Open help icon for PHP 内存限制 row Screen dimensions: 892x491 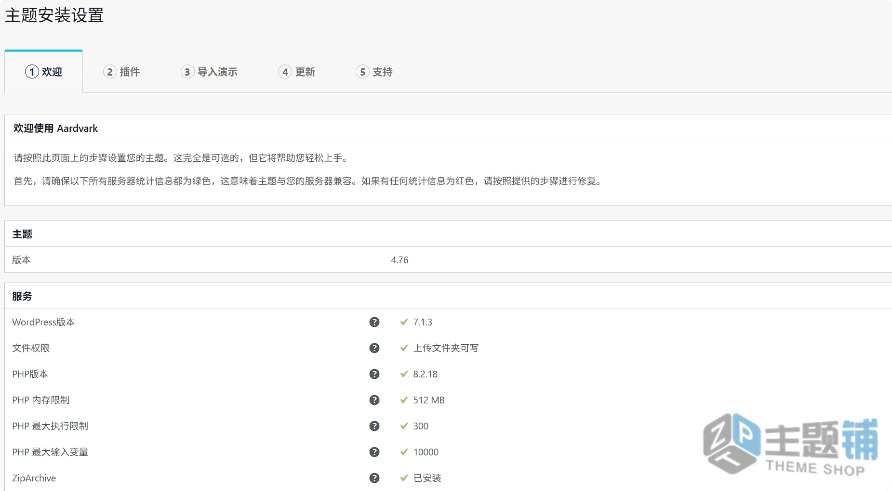pos(374,400)
